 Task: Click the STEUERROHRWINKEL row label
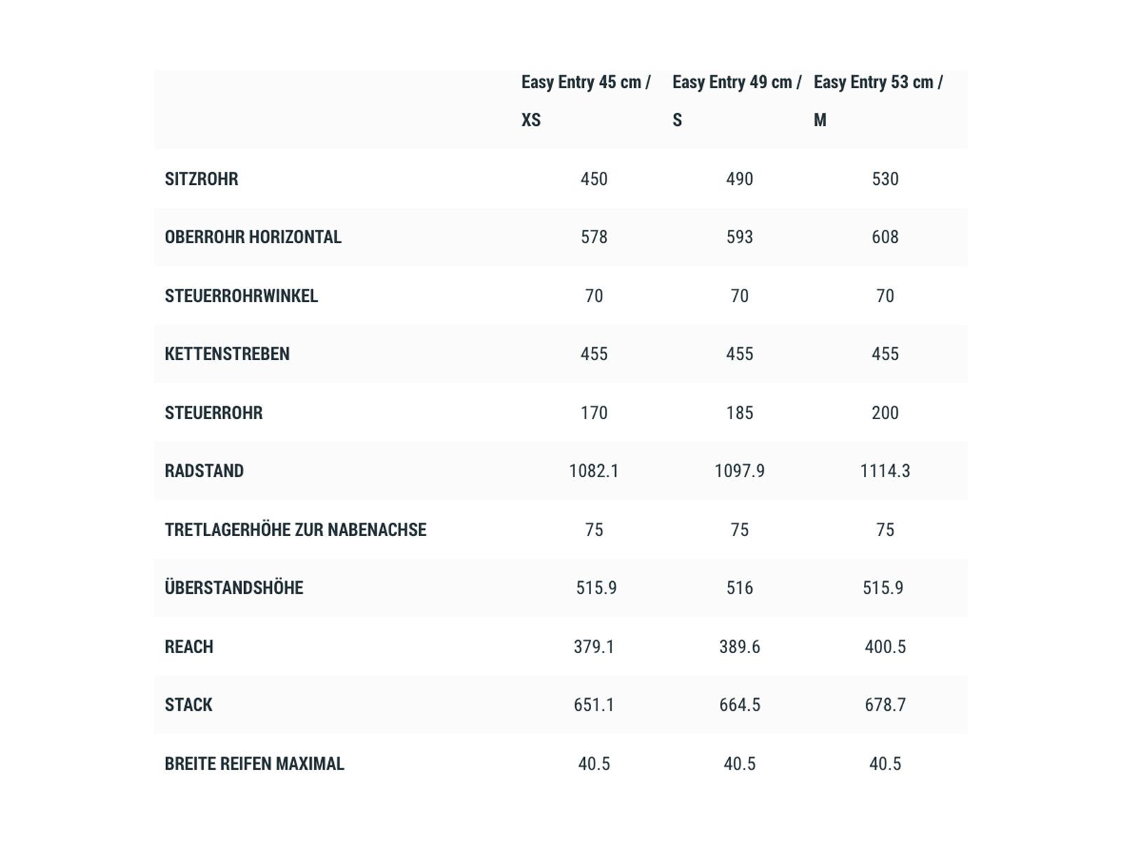[x=241, y=296]
